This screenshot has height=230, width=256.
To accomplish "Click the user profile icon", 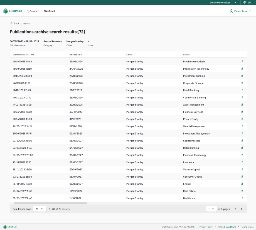I will (231, 11).
